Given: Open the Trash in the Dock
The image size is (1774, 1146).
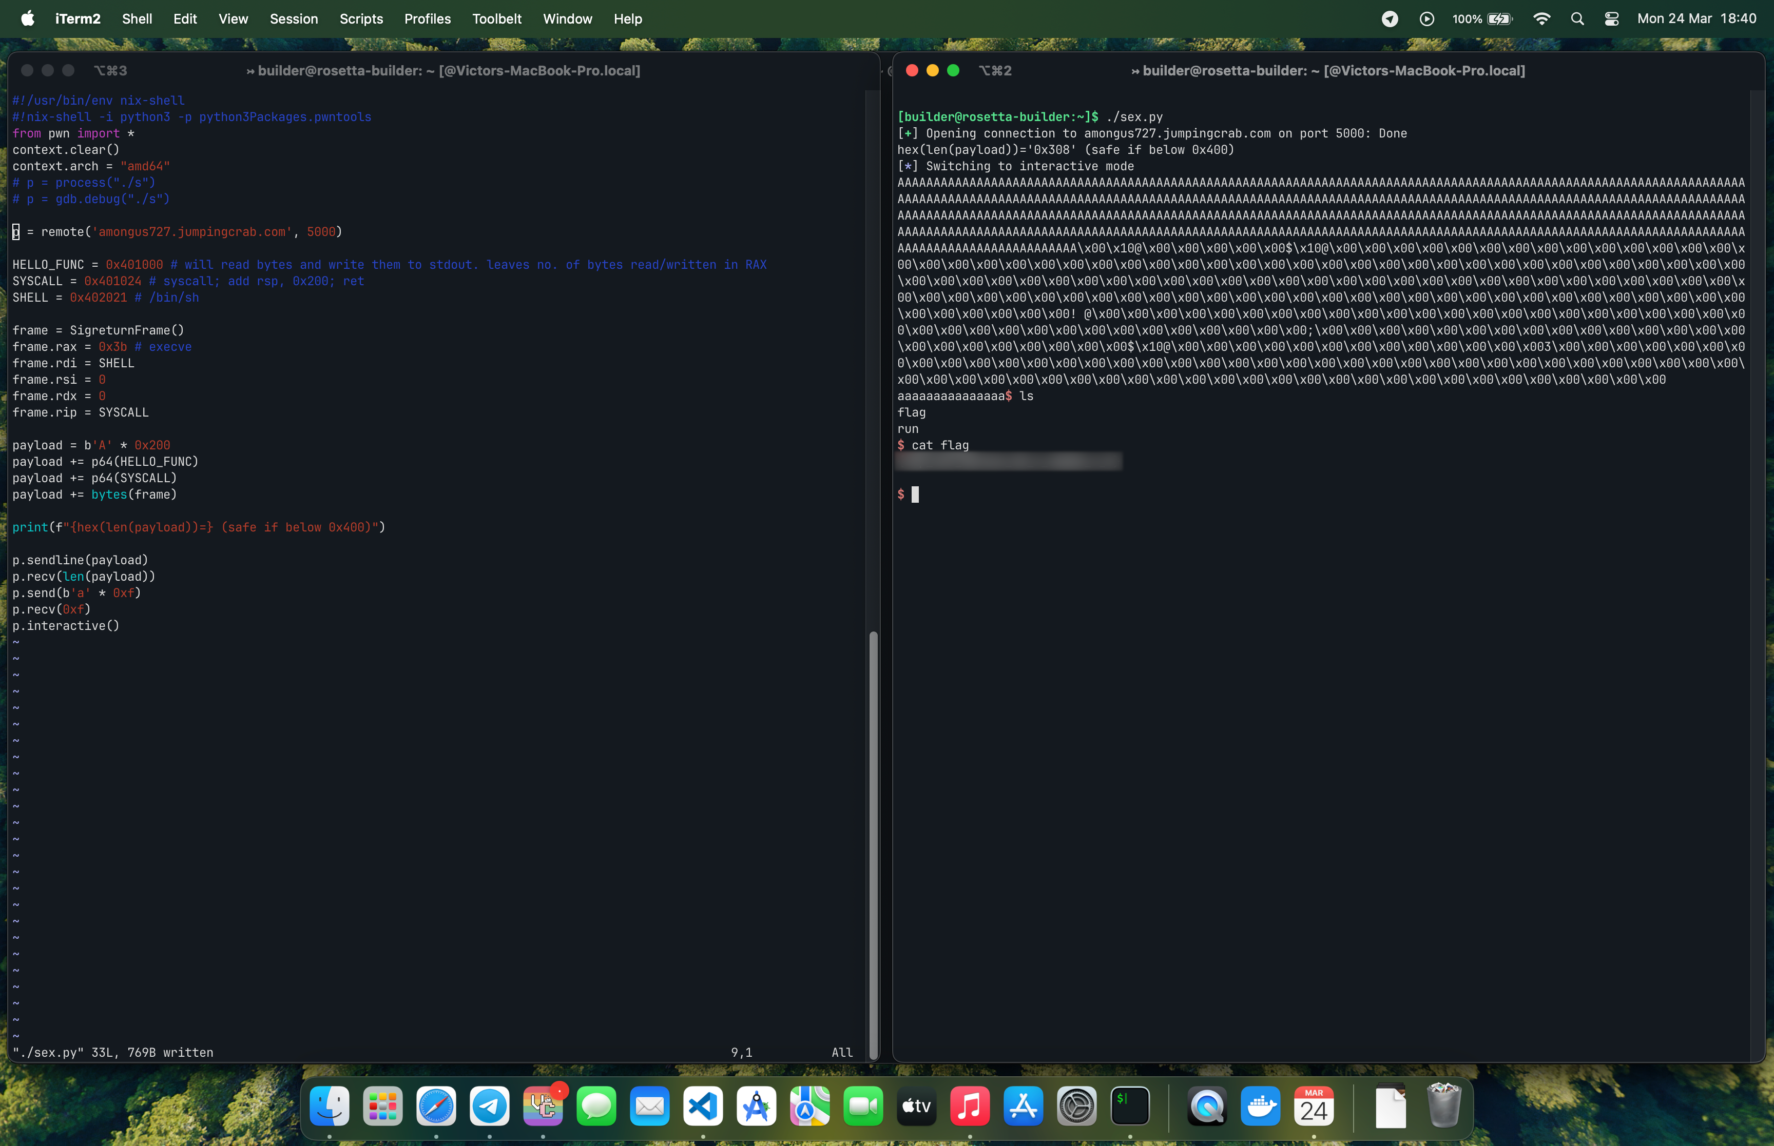Looking at the screenshot, I should [x=1444, y=1106].
